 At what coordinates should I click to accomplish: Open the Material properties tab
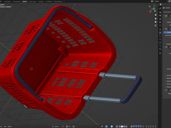160,49
